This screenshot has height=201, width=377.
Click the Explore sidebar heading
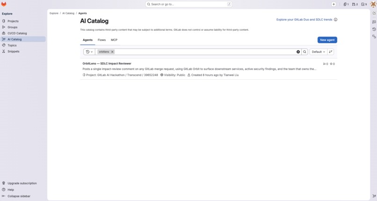coord(7,14)
